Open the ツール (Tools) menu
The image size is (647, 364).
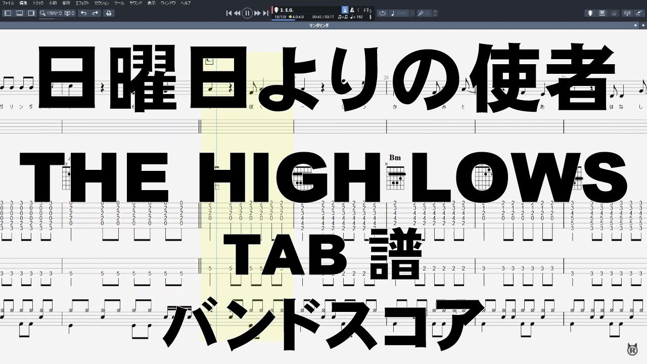(x=119, y=3)
